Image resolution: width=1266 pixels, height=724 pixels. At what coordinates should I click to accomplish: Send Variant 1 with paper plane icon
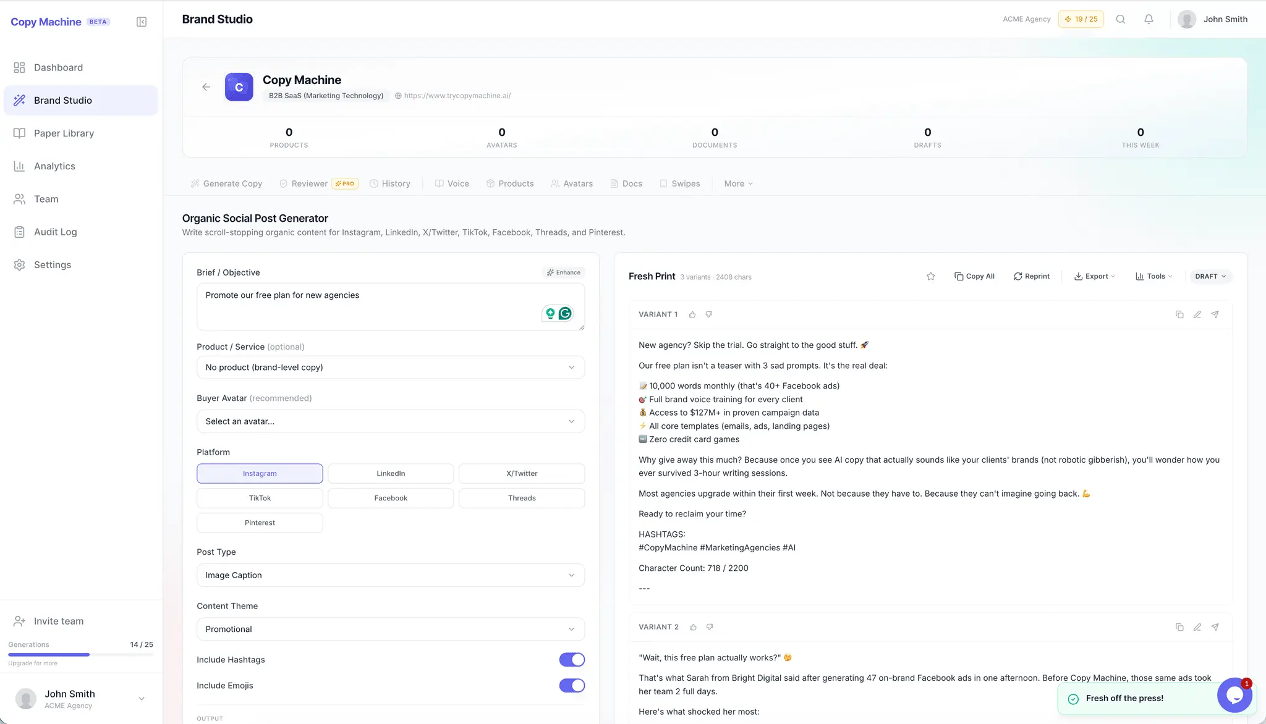click(1215, 314)
